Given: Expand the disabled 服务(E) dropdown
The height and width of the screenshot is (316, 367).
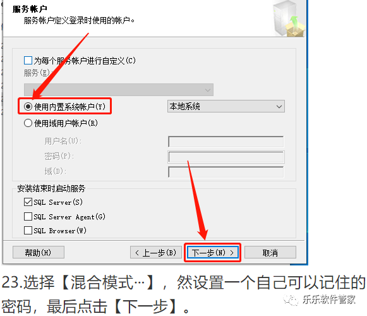Looking at the screenshot, I should [118, 90].
